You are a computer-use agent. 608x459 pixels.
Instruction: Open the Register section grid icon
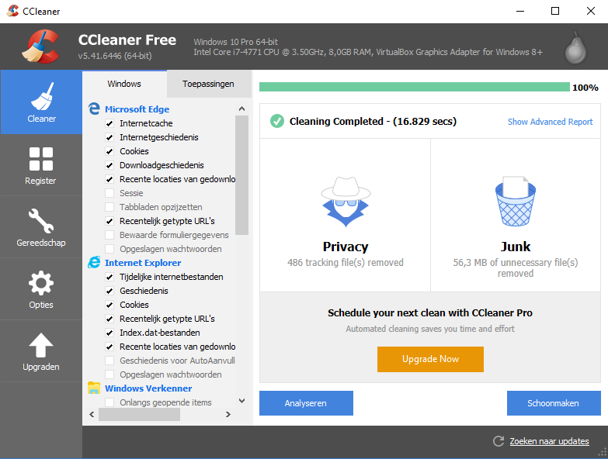tap(41, 159)
